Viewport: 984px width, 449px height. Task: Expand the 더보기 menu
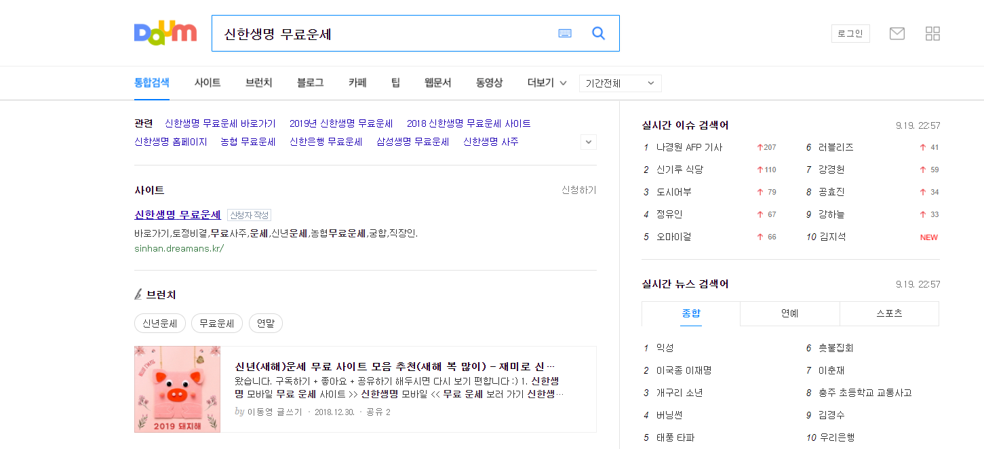tap(547, 83)
